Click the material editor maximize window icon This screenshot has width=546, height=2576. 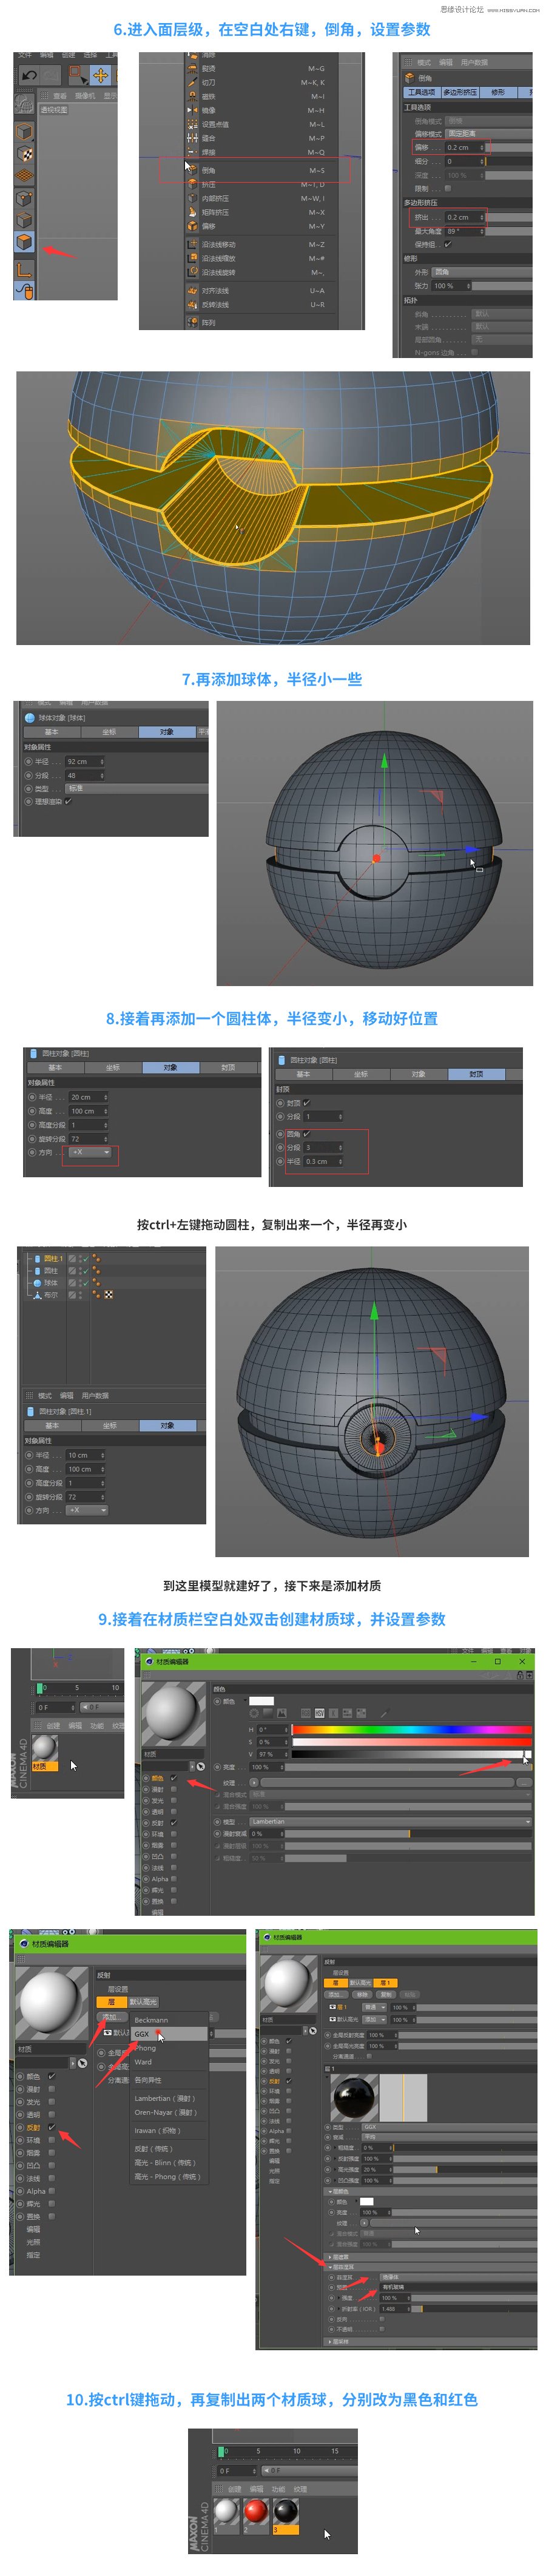[497, 1661]
